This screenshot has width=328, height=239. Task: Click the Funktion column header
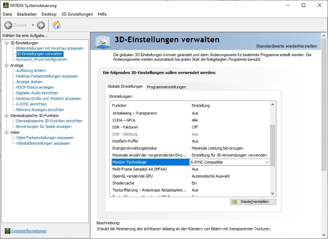click(x=150, y=106)
